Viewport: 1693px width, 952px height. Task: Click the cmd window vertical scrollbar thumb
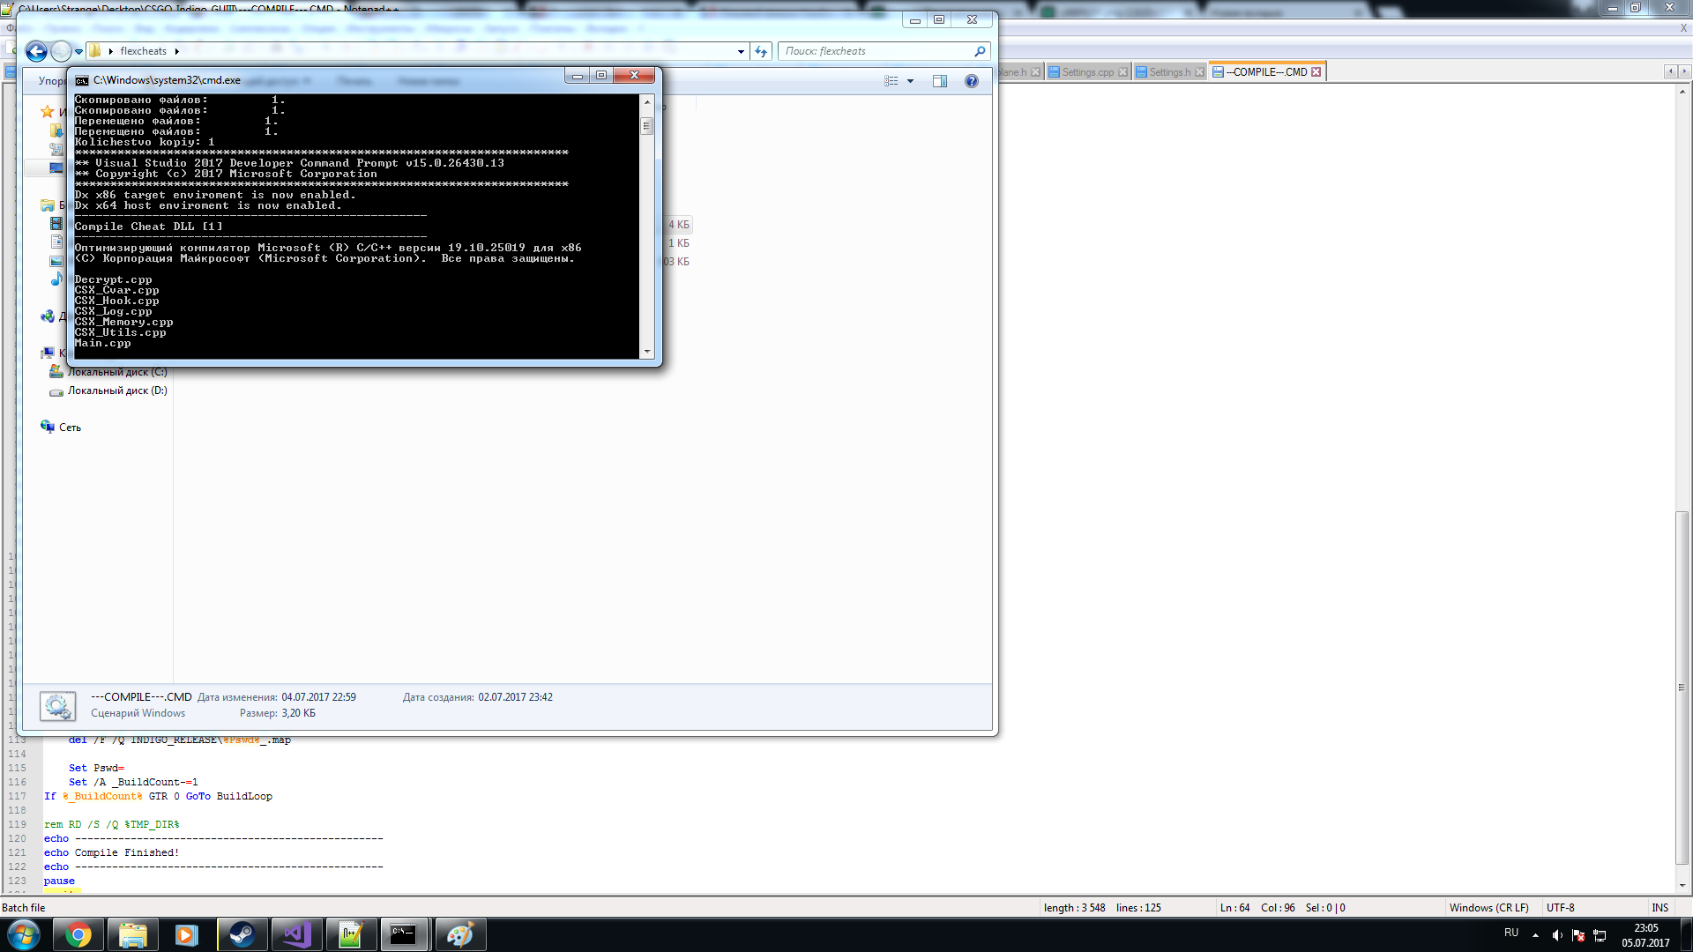pyautogui.click(x=647, y=126)
